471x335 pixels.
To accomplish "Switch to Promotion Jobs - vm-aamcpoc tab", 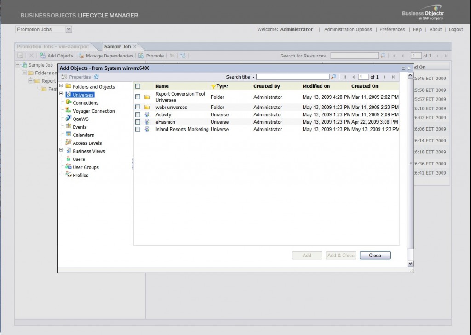I will 53,46.
